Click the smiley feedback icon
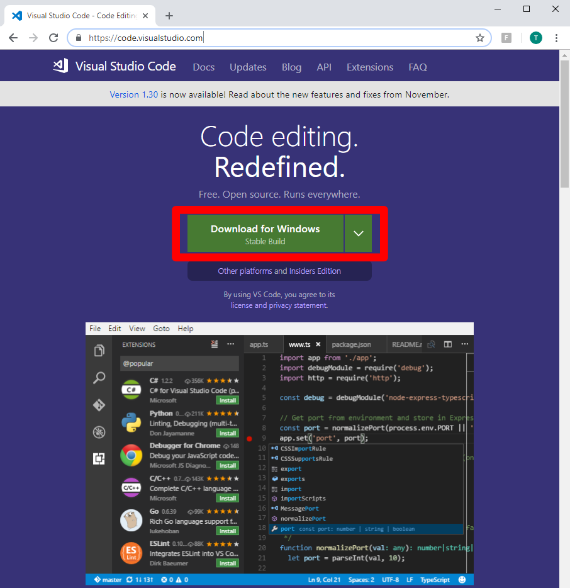This screenshot has width=570, height=588. [x=462, y=580]
